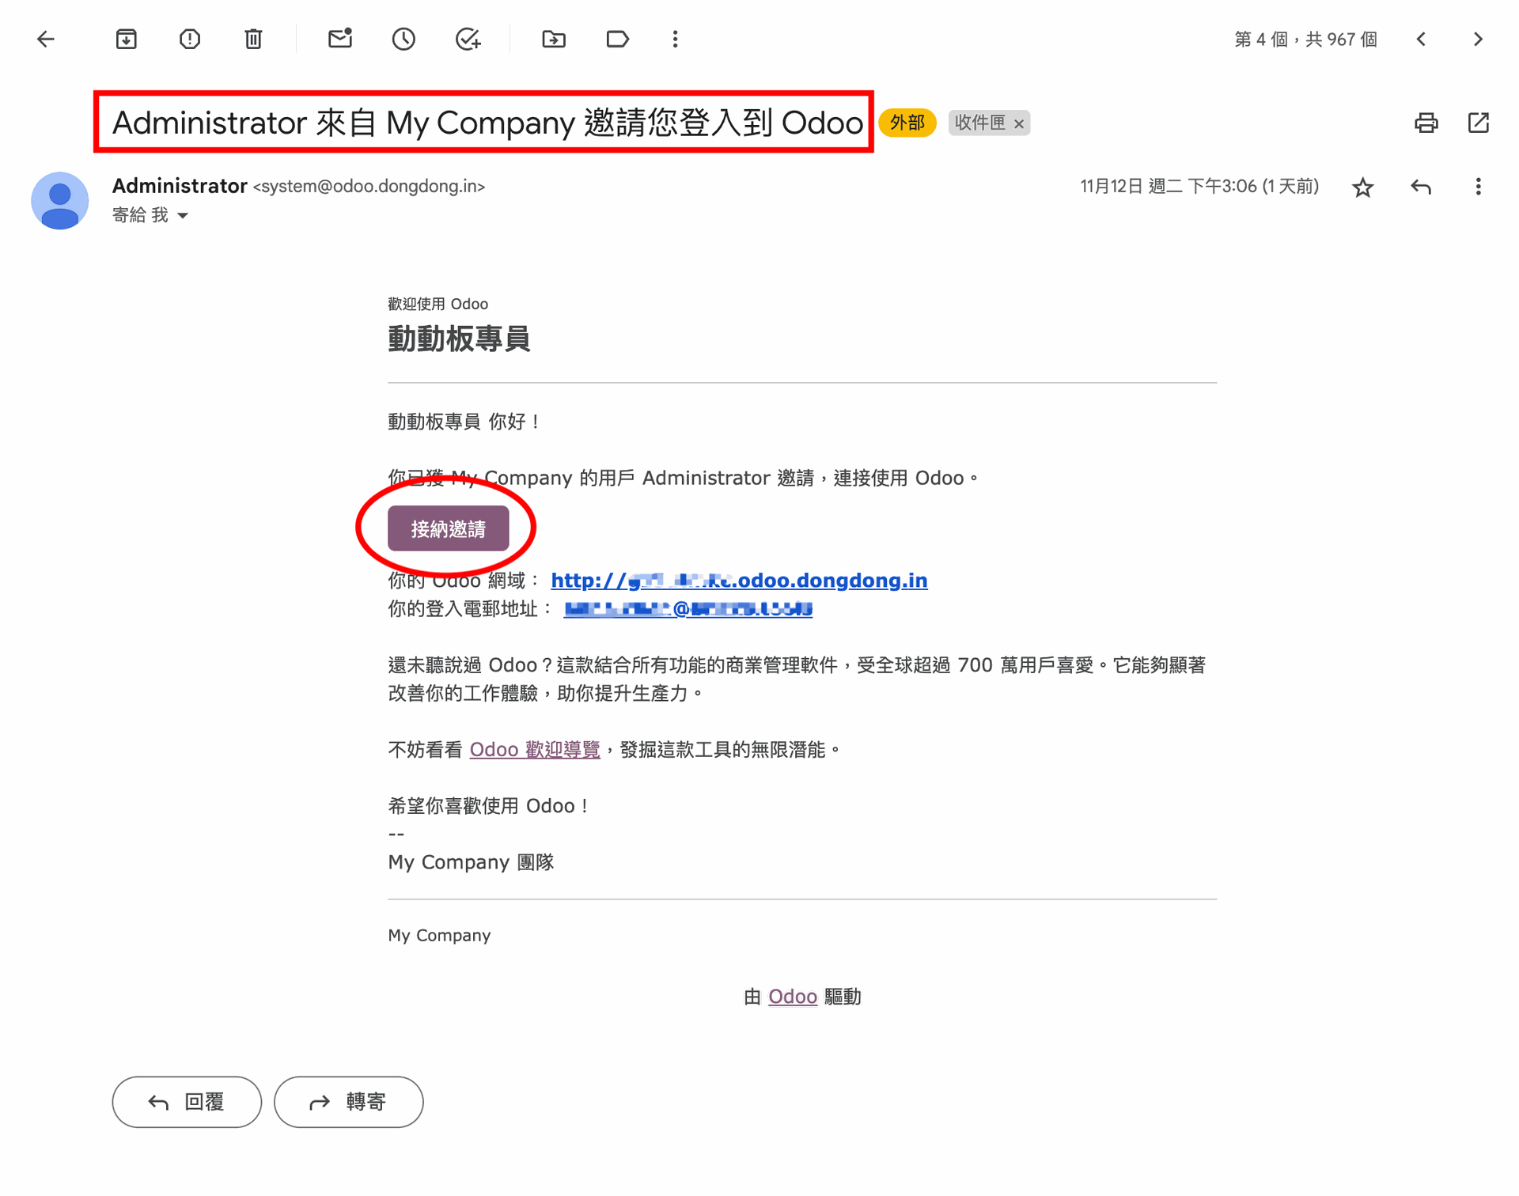Open email in a new window
Screen dimensions: 1519x1196
[x=1479, y=123]
